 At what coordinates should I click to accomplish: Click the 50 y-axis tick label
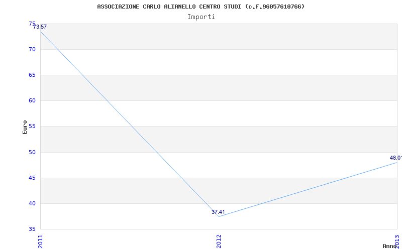pyautogui.click(x=32, y=152)
